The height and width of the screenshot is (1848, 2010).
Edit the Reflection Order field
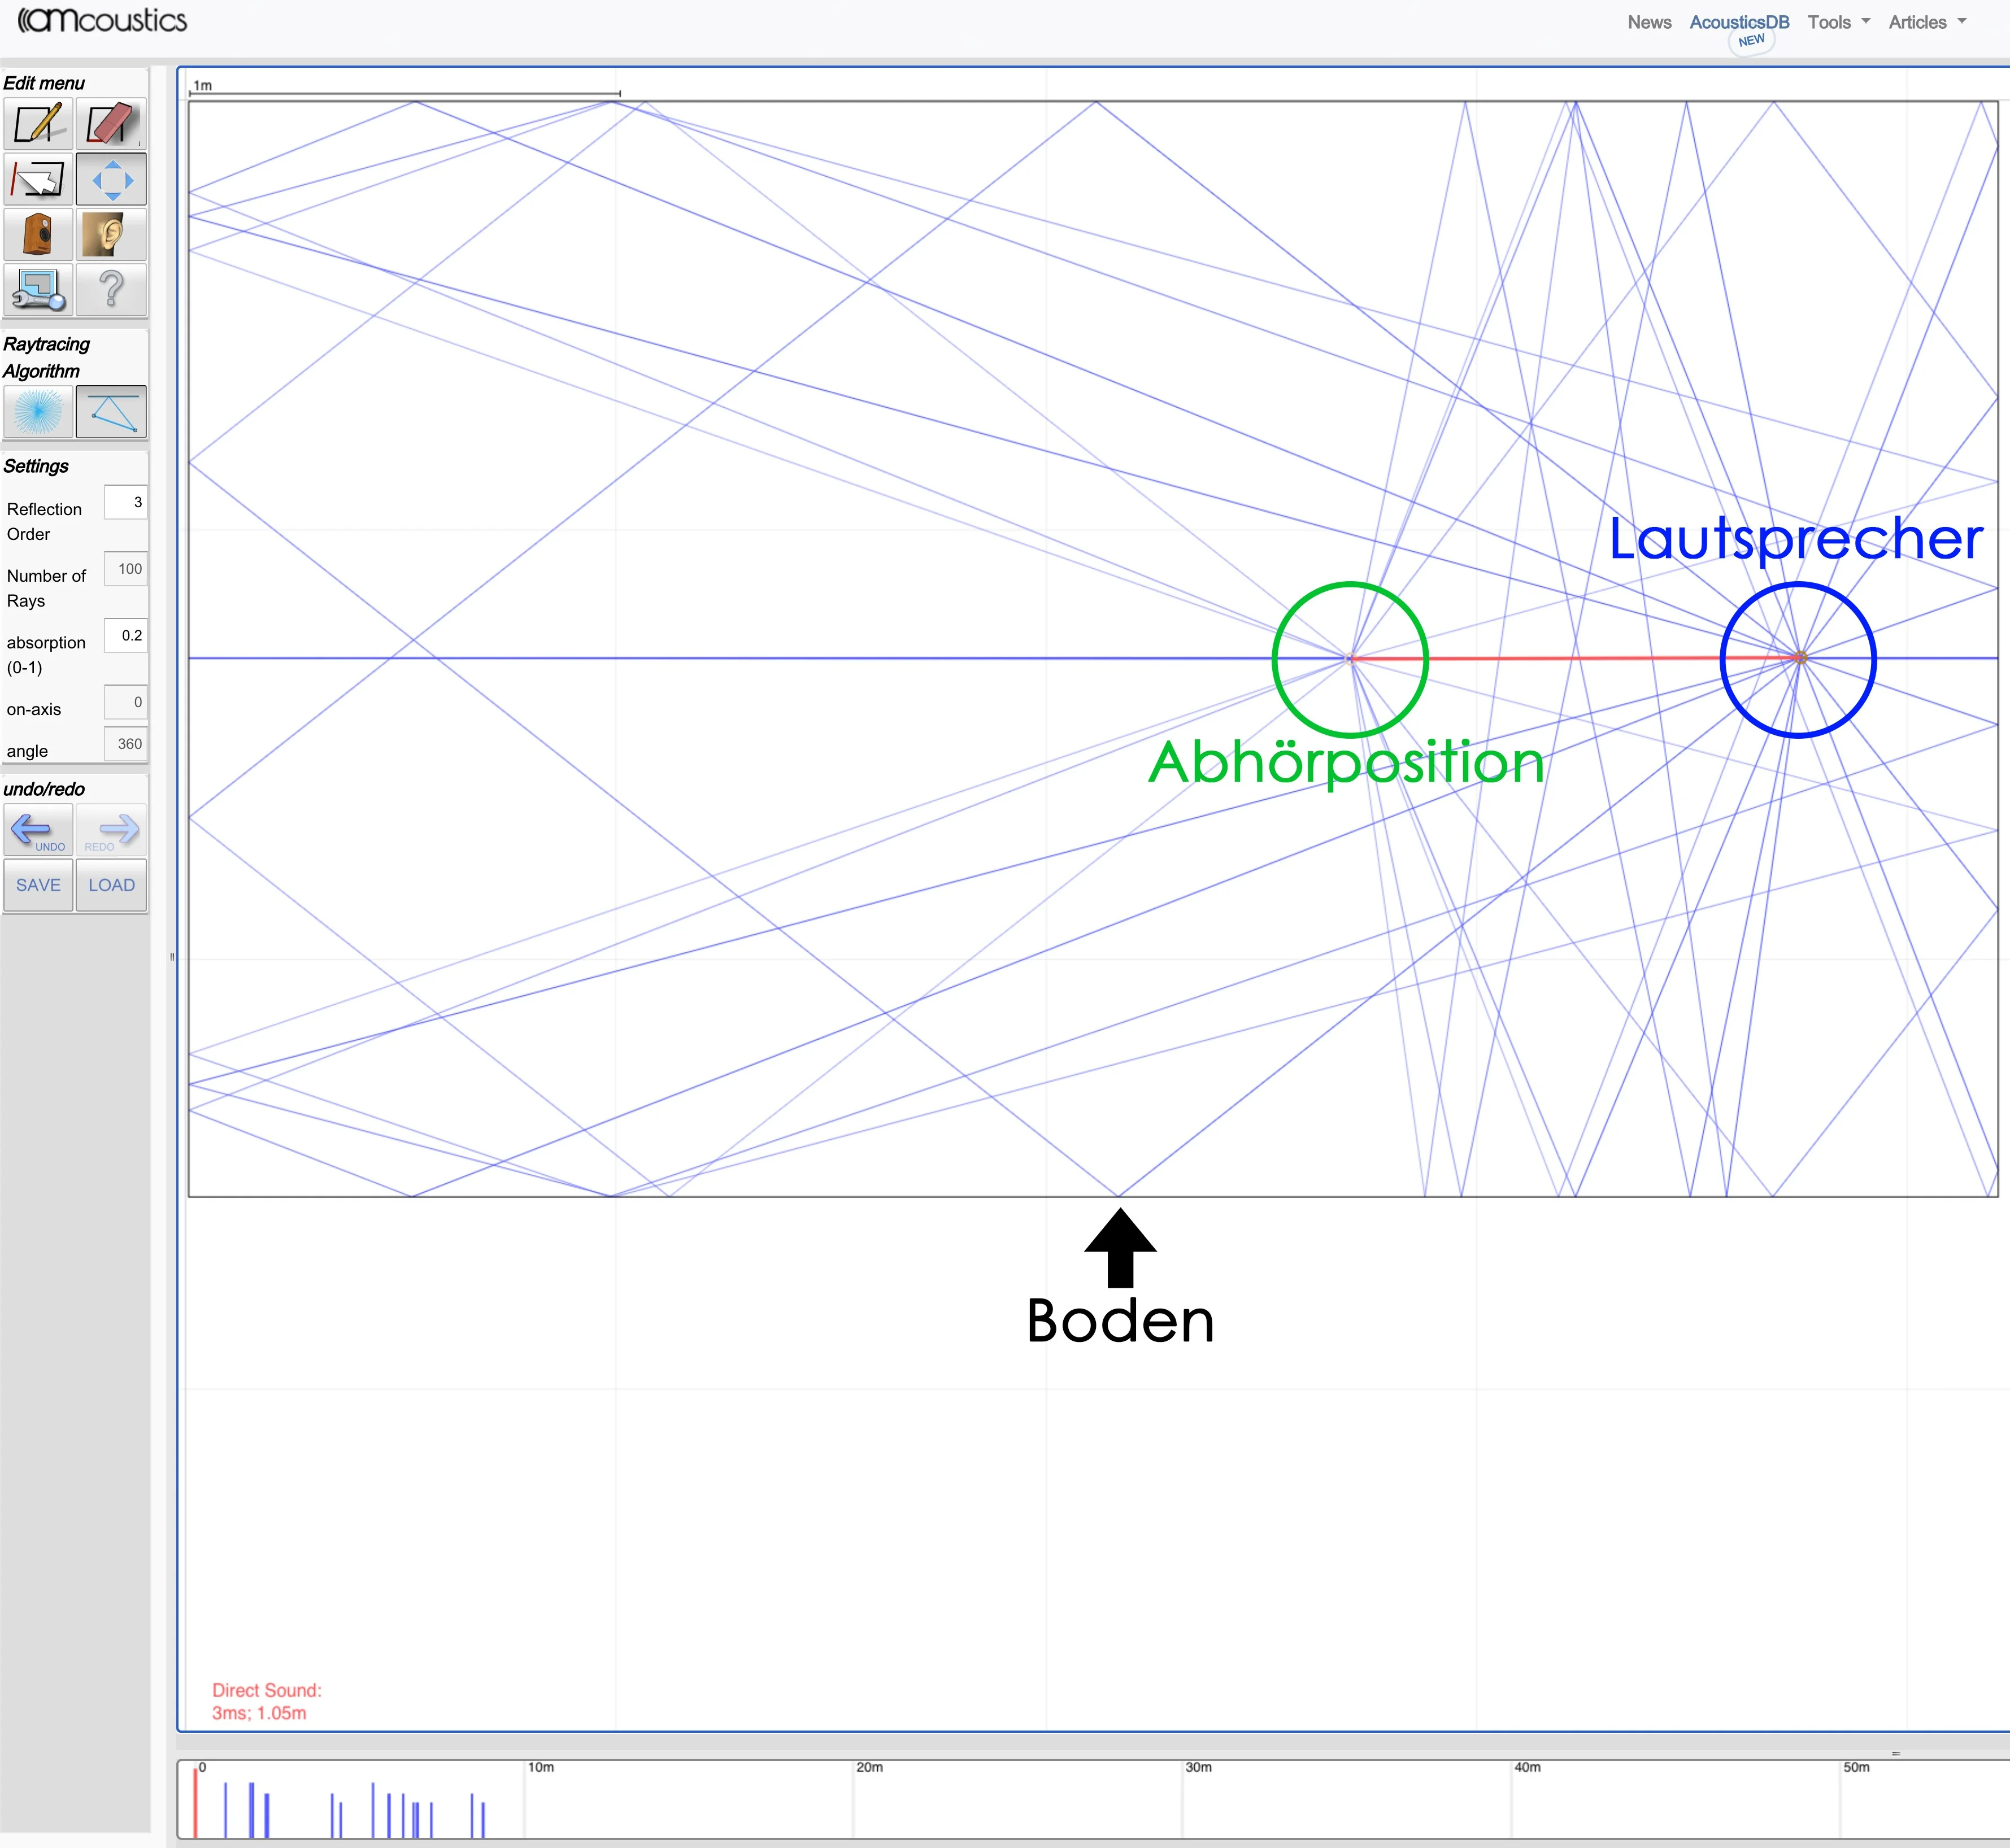(126, 502)
